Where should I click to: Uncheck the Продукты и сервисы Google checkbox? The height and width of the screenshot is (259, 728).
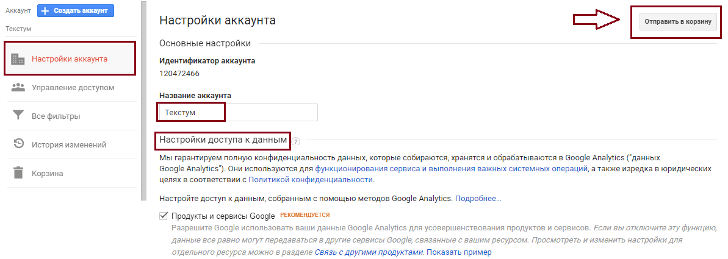click(x=164, y=216)
